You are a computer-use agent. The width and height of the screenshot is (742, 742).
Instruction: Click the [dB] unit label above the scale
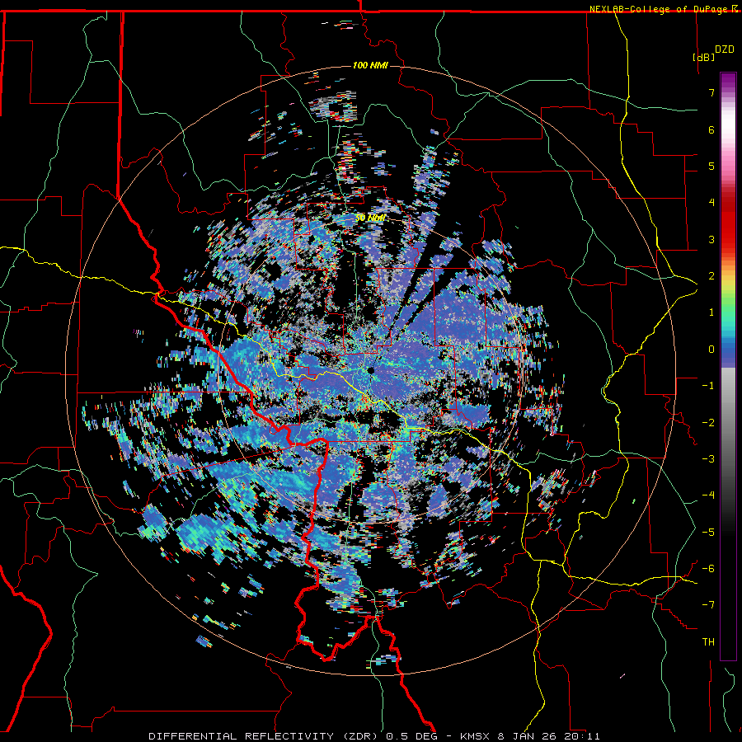point(704,57)
